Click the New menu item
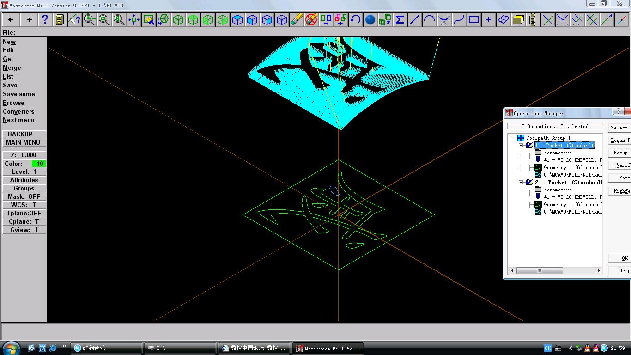631x355 pixels. tap(9, 42)
